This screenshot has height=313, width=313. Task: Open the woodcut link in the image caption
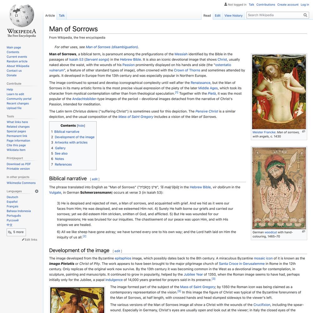271,232
